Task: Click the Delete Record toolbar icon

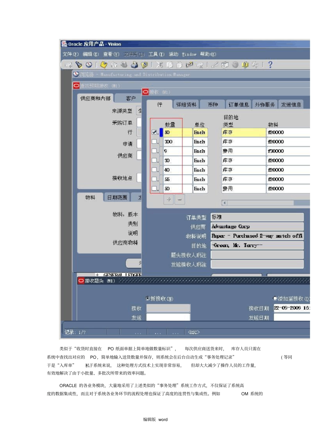Action: coord(200,65)
